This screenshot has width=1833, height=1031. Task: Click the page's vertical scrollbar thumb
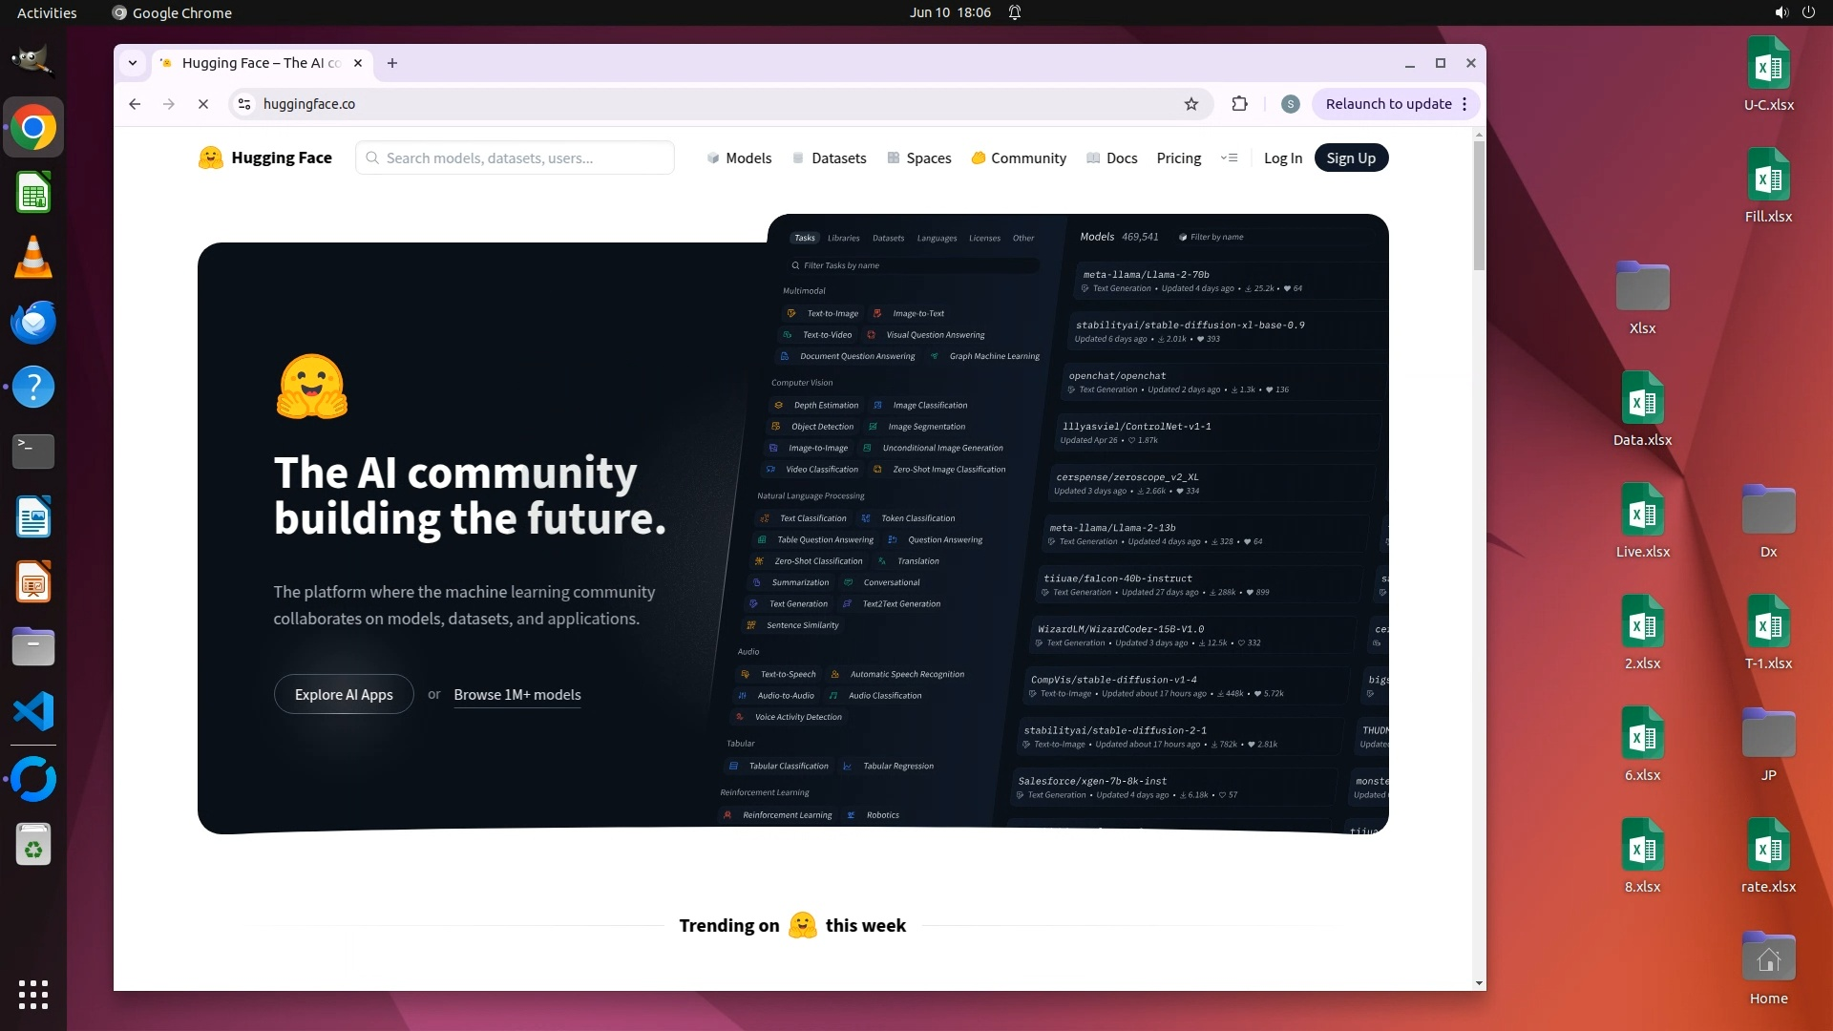(x=1479, y=205)
